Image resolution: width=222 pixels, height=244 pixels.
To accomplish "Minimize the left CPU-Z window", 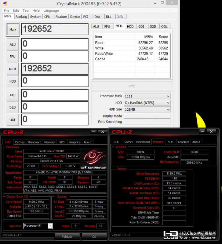I will click(93, 132).
